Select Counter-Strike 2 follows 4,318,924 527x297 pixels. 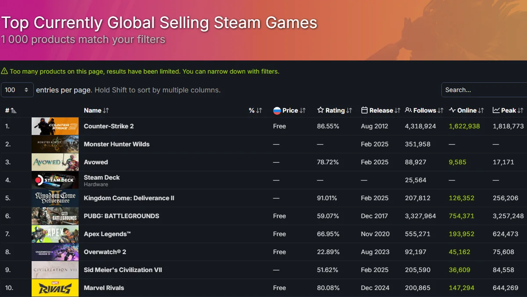point(420,126)
